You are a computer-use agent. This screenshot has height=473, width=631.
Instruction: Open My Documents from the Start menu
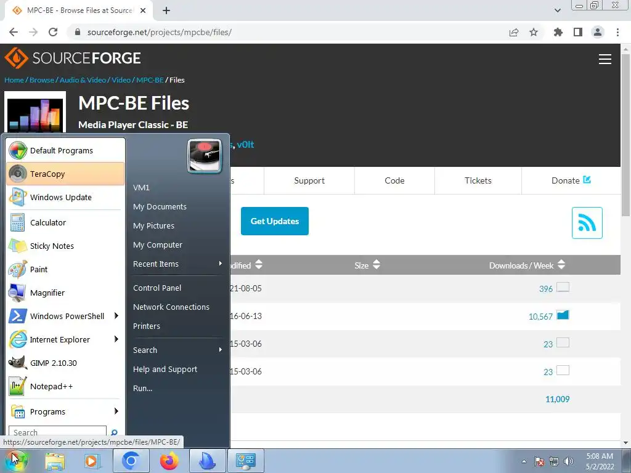[160, 206]
